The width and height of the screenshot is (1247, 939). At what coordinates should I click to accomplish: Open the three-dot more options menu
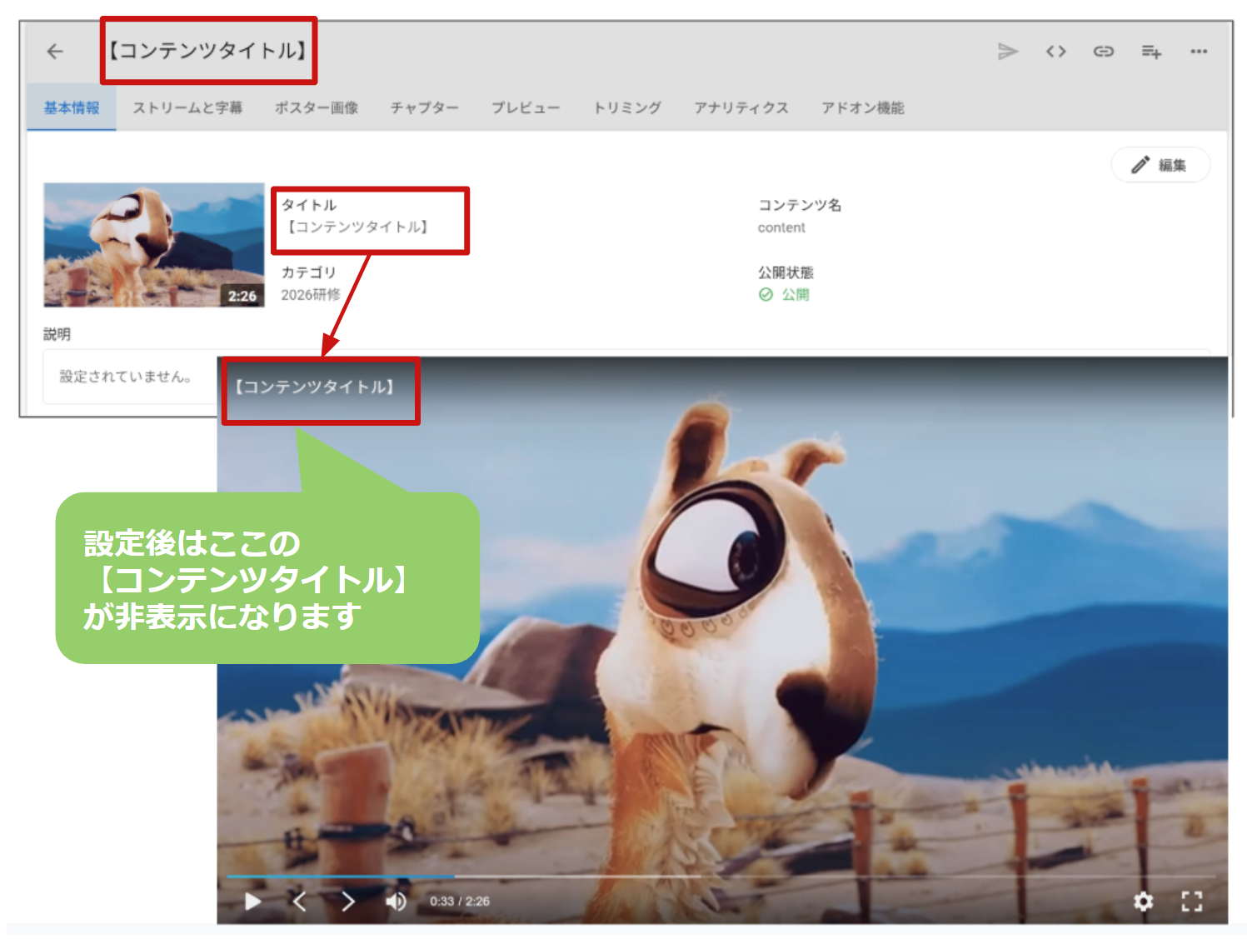1199,52
